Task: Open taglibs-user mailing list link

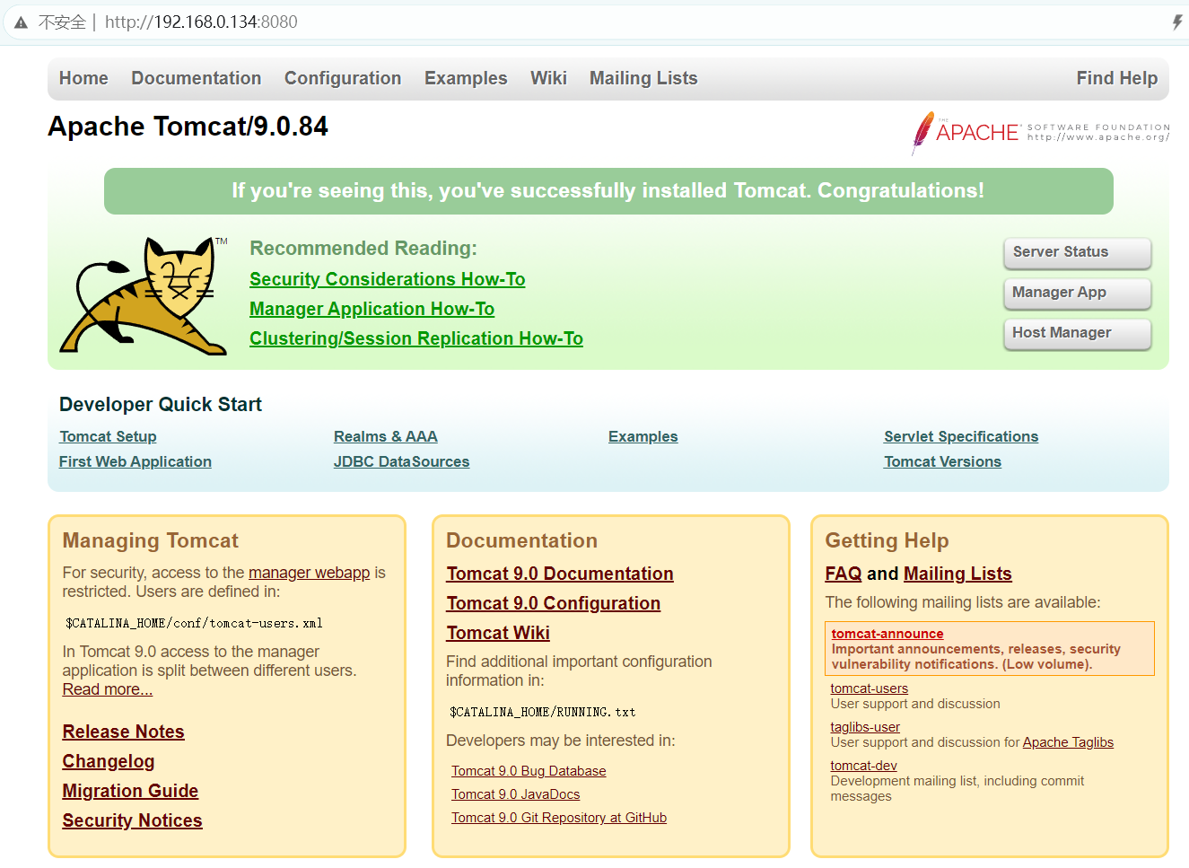Action: point(865,727)
